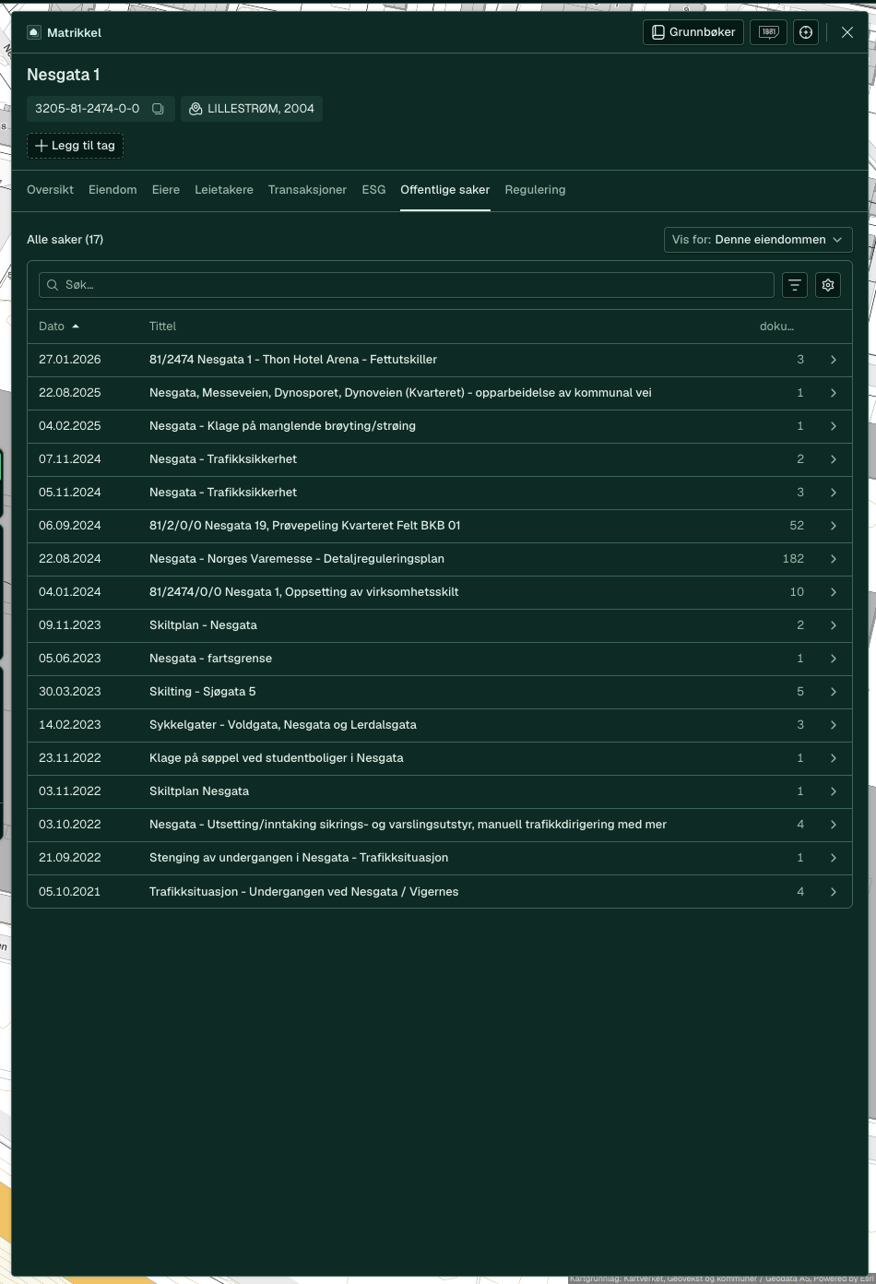Open chevron for Skilting - Sjøgata 5

[x=834, y=692]
